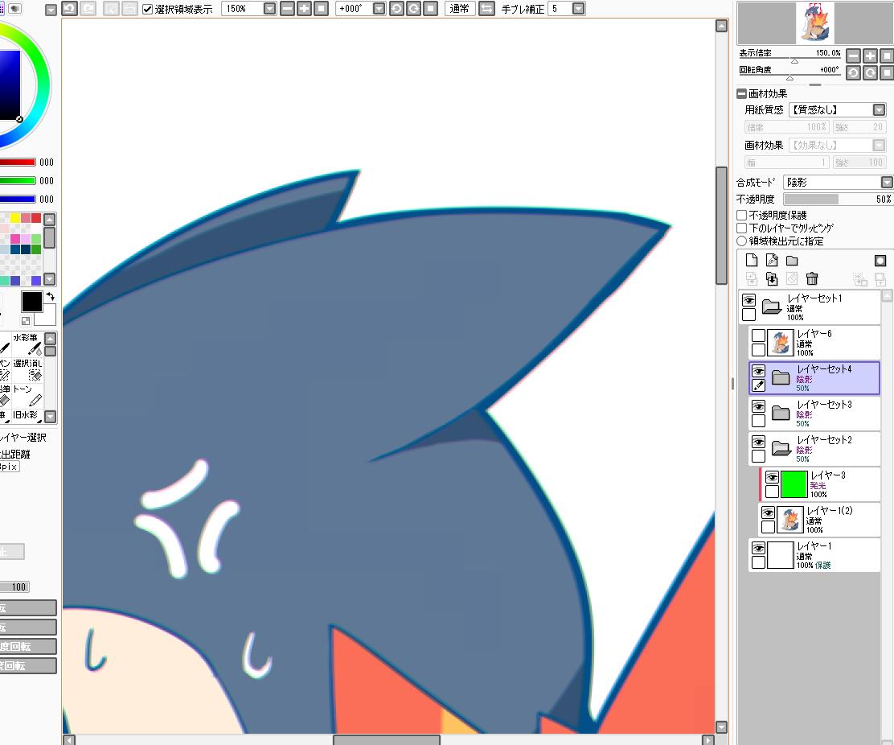
Task: Open the 150% zoom dropdown
Action: click(270, 9)
